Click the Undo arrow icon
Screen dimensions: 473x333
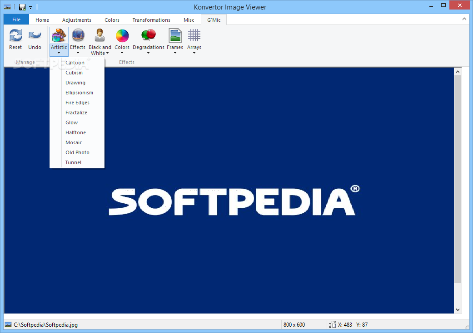35,35
